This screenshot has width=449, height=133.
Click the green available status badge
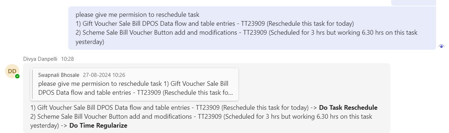[x=17, y=76]
